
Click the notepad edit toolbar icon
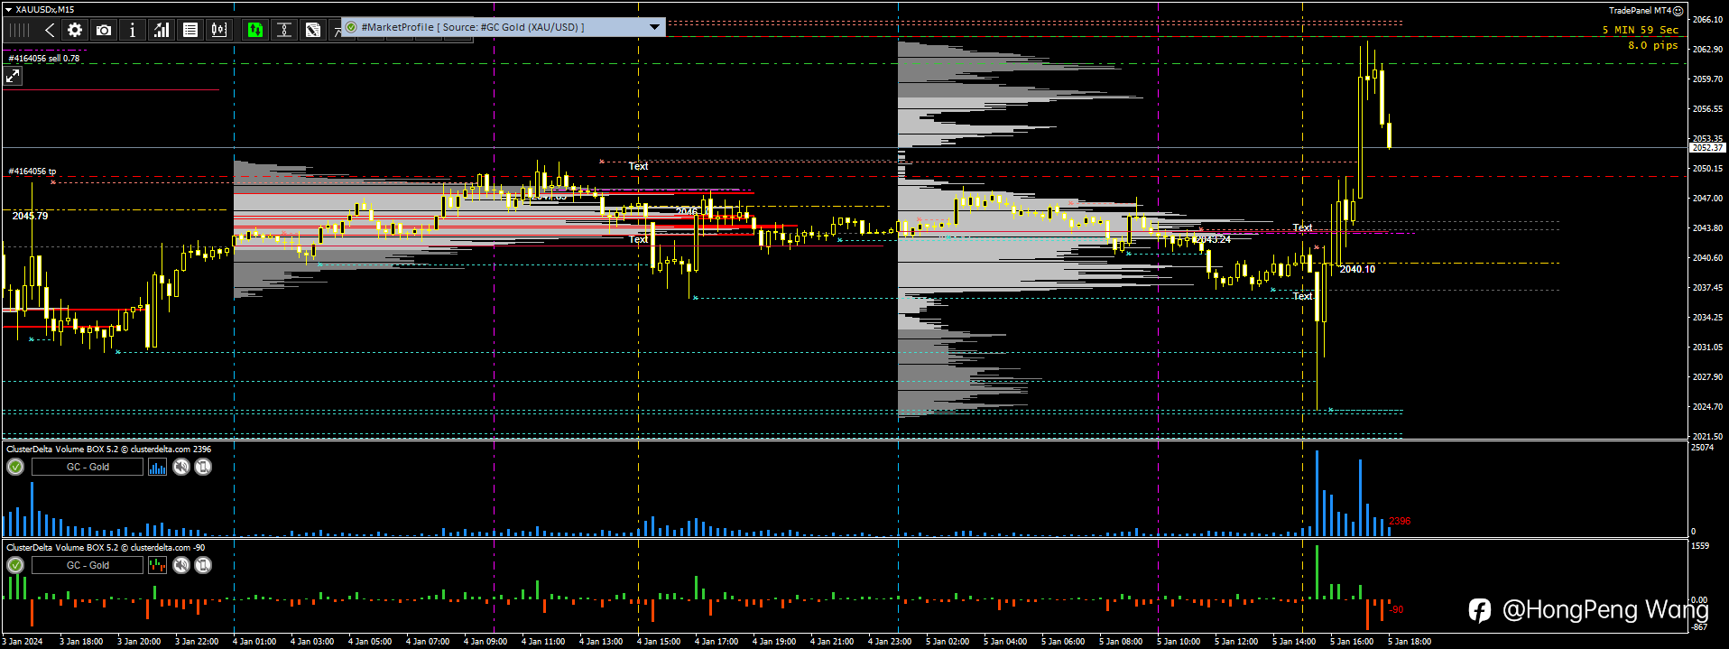tap(313, 30)
